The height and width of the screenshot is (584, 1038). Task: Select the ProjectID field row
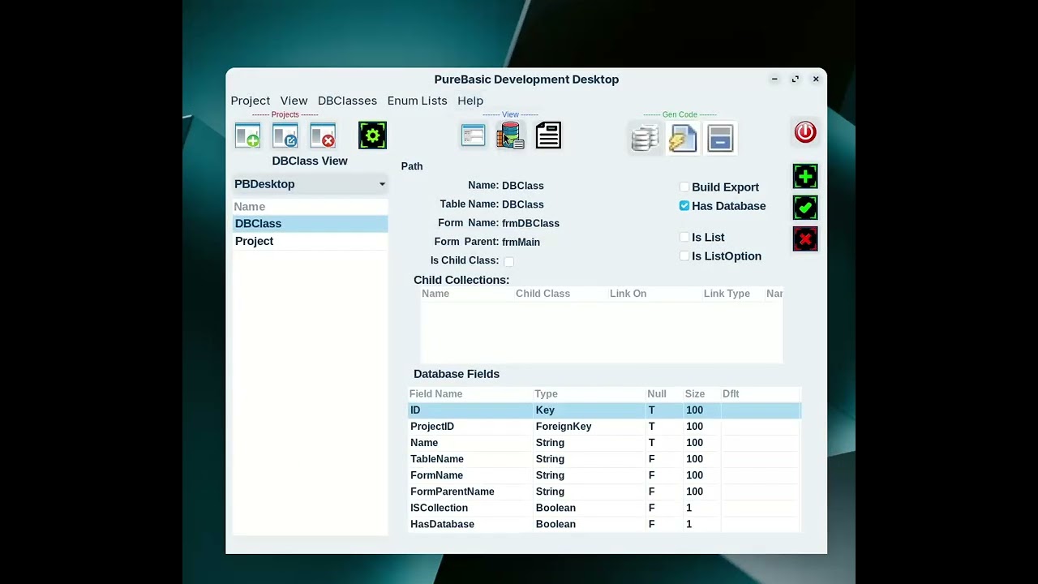coord(604,427)
